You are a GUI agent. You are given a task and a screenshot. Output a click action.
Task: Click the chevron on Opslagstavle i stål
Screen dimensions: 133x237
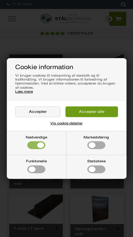click(x=118, y=229)
